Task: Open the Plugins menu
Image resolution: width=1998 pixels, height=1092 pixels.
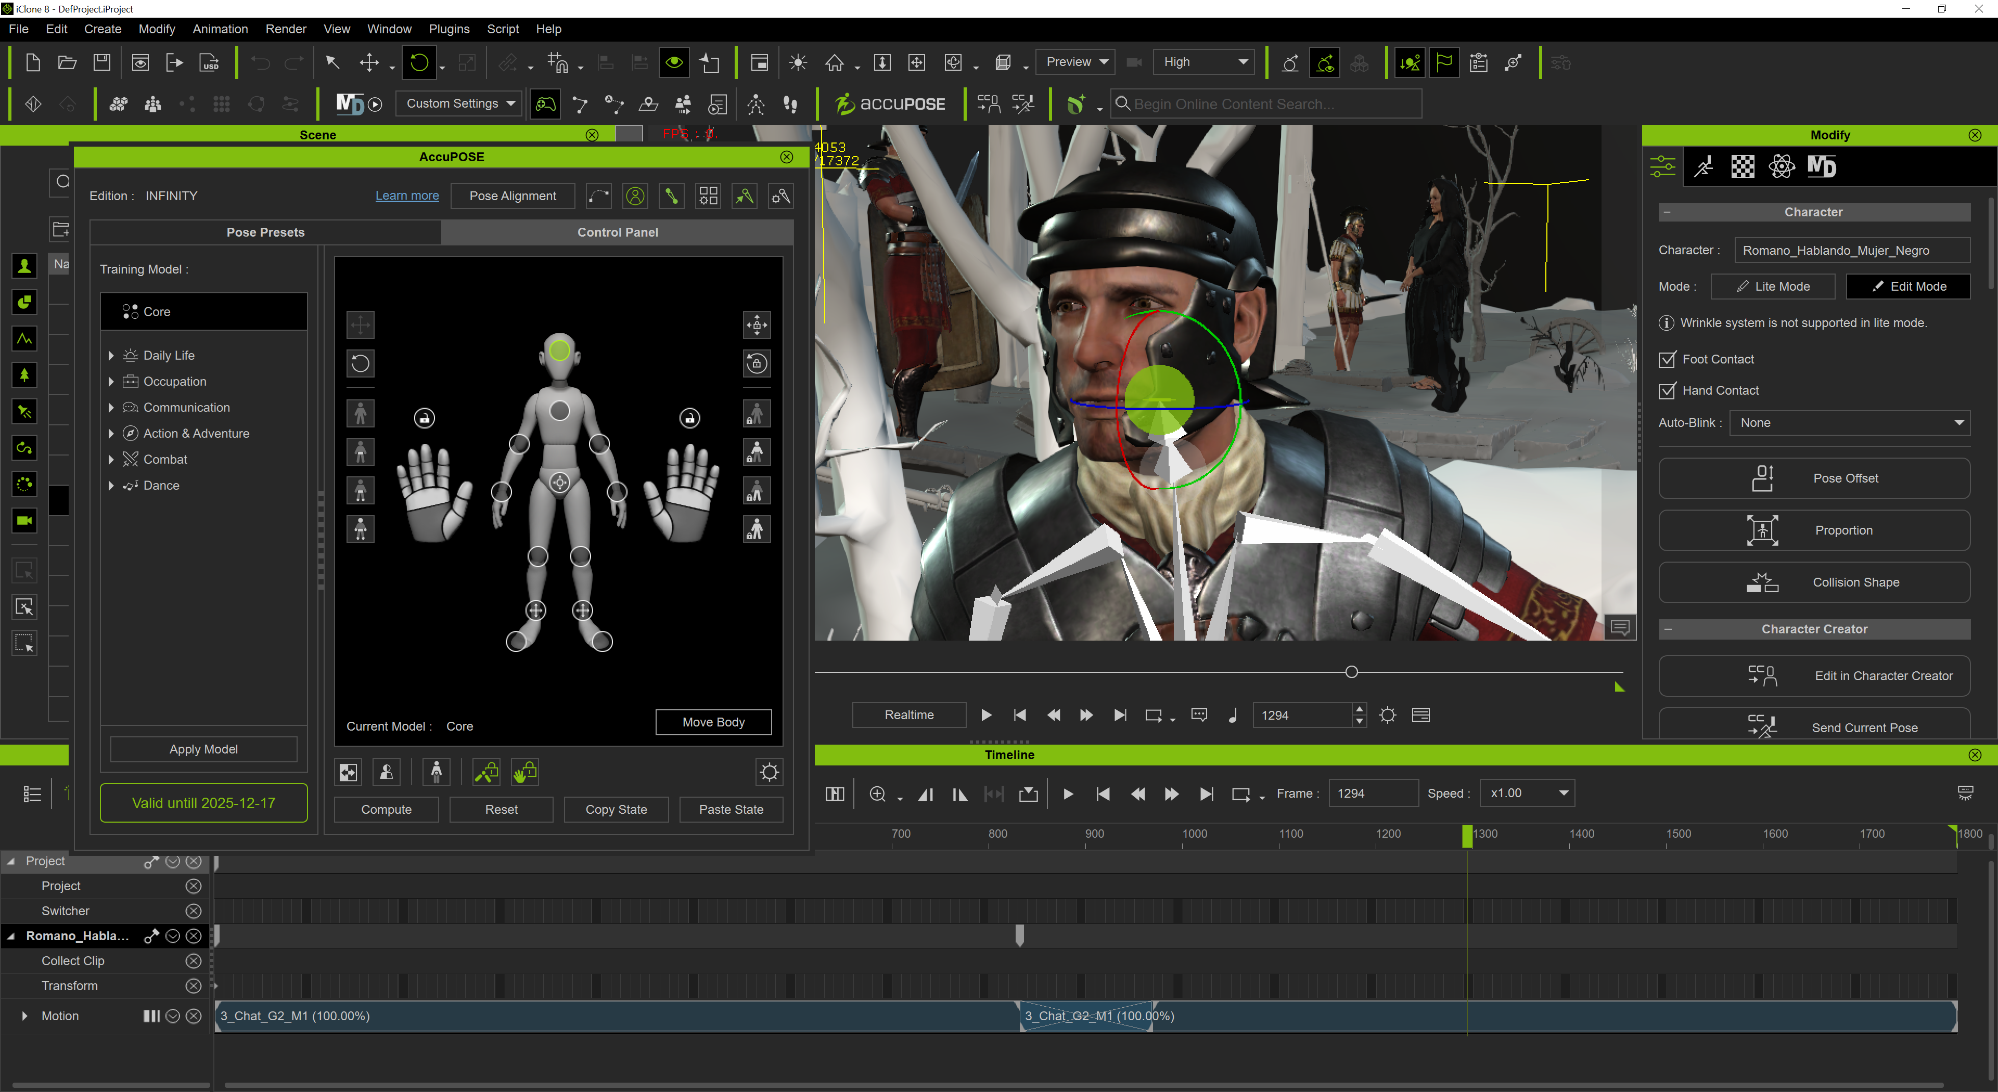Action: point(449,29)
